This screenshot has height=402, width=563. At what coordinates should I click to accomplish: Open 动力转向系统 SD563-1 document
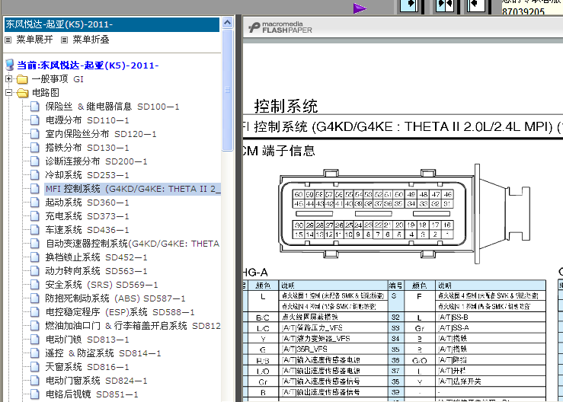(96, 271)
